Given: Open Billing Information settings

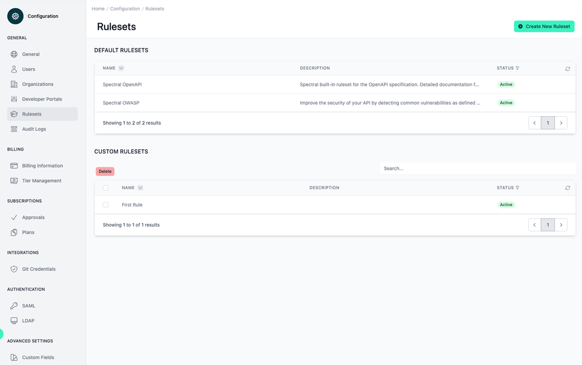Looking at the screenshot, I should 43,165.
